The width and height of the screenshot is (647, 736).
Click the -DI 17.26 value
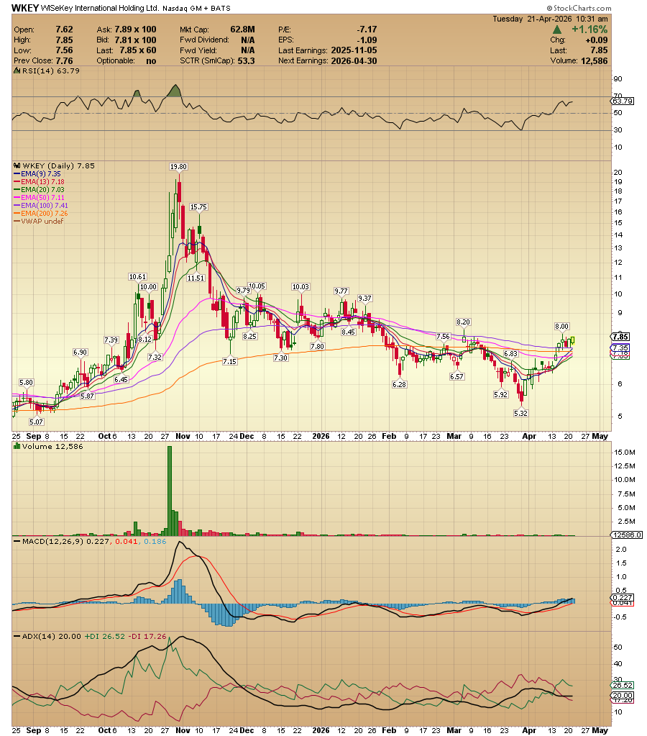(x=147, y=637)
